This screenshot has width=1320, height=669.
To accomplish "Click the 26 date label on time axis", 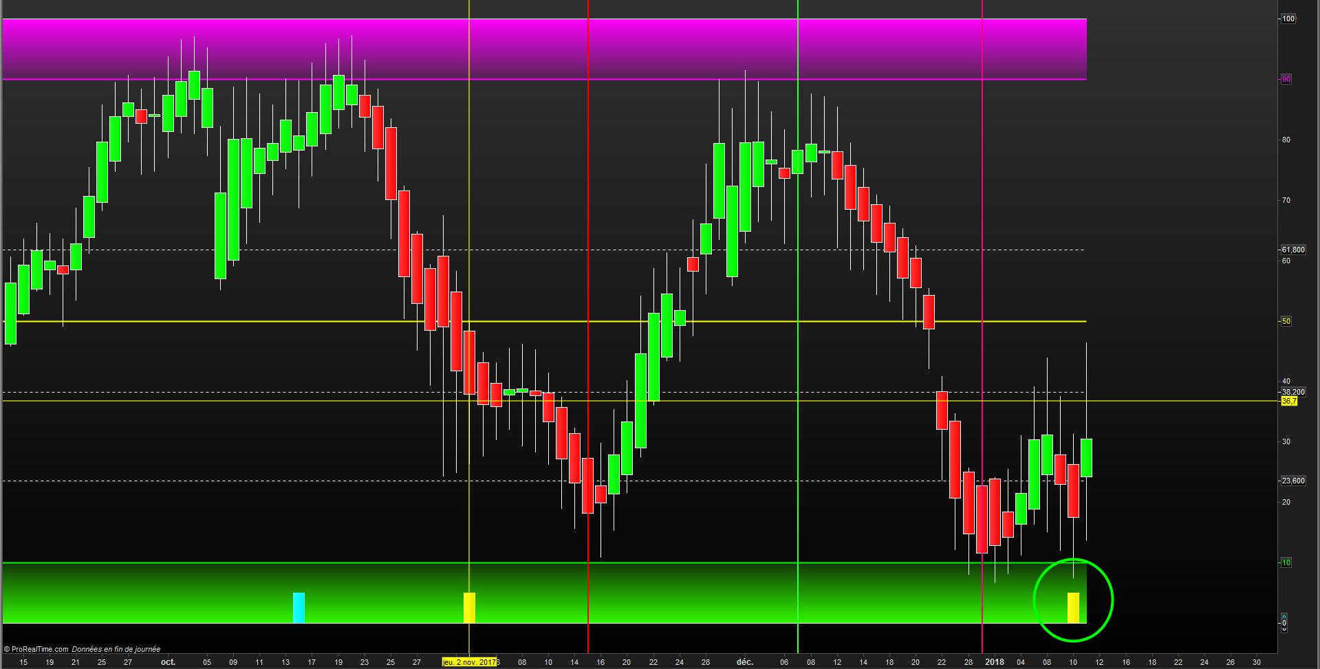I will coord(1231,662).
